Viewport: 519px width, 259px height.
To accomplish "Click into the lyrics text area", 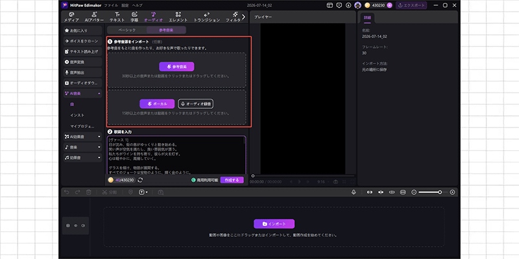I will [x=175, y=155].
